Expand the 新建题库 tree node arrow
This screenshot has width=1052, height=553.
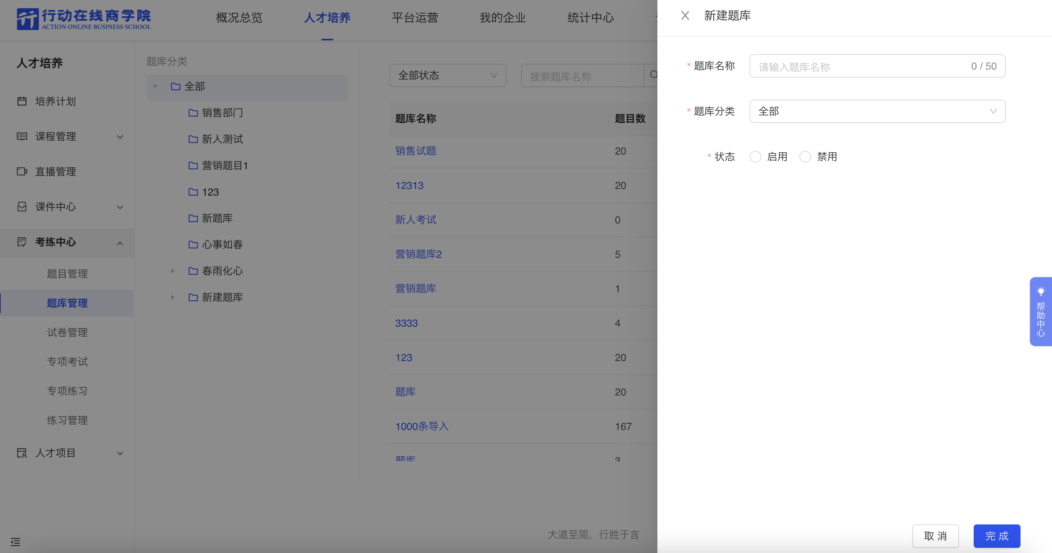coord(172,297)
